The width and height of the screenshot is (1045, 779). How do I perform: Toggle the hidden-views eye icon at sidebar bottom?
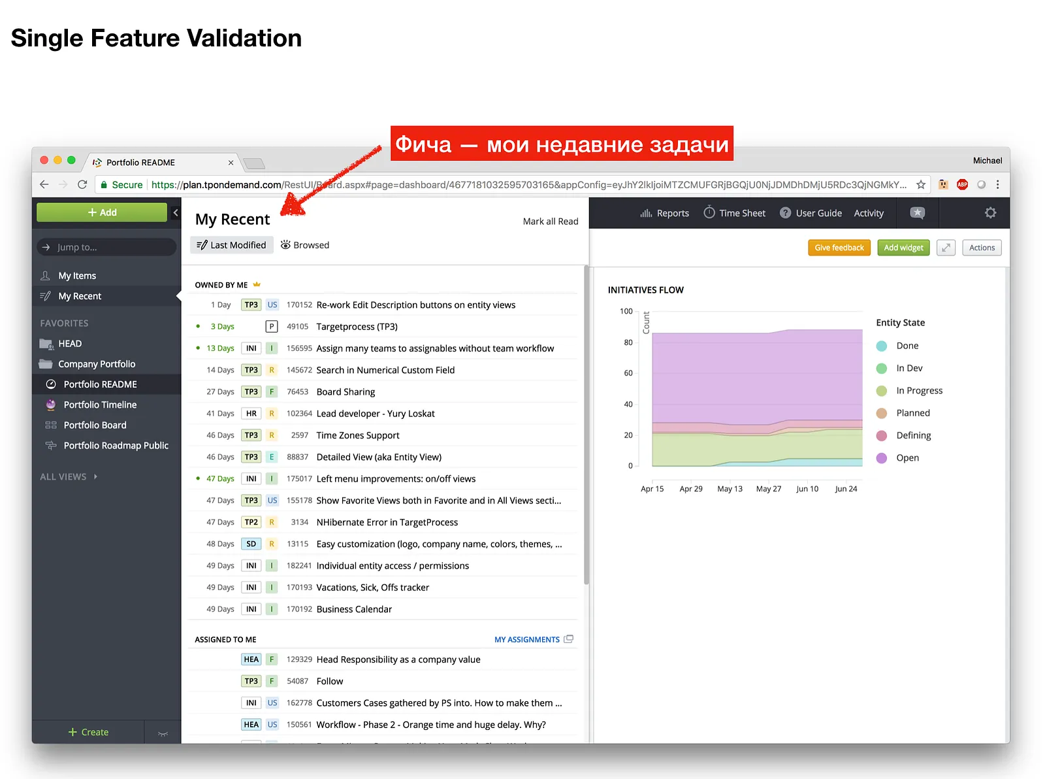tap(163, 733)
